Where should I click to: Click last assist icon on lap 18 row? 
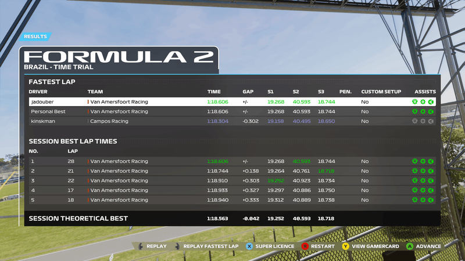(431, 200)
